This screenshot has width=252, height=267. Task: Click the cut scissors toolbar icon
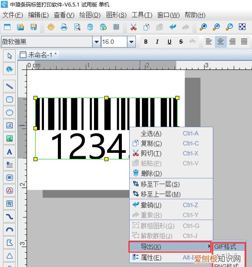click(x=134, y=27)
